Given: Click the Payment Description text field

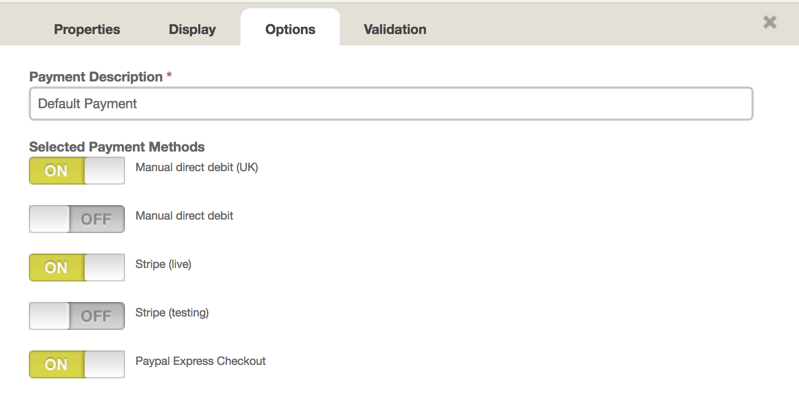Looking at the screenshot, I should pos(391,104).
